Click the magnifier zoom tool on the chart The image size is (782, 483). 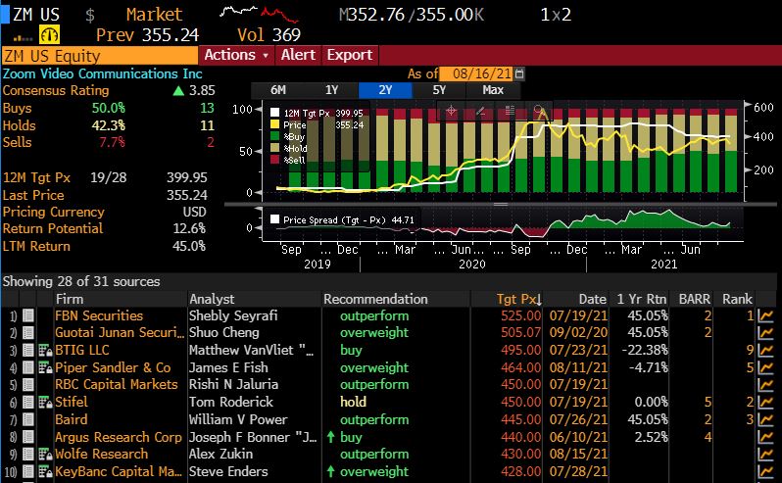tap(538, 112)
